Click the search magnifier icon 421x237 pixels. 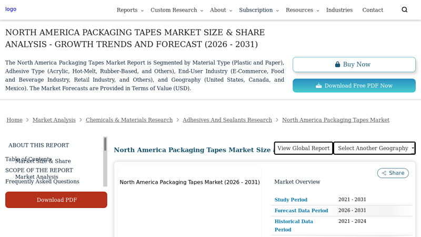[404, 10]
